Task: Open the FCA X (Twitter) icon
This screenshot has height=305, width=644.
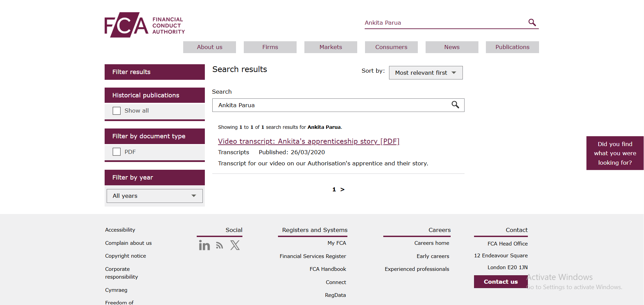Action: (x=235, y=245)
